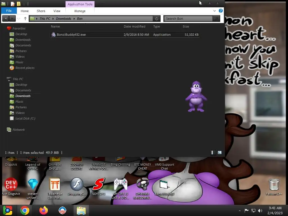Click Downloads in address breadcrumb
The width and height of the screenshot is (288, 216).
pos(63,19)
